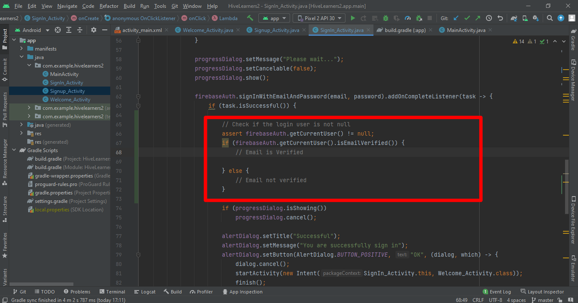Open the Profile app gauge icon
This screenshot has height=303, width=578.
point(407,18)
